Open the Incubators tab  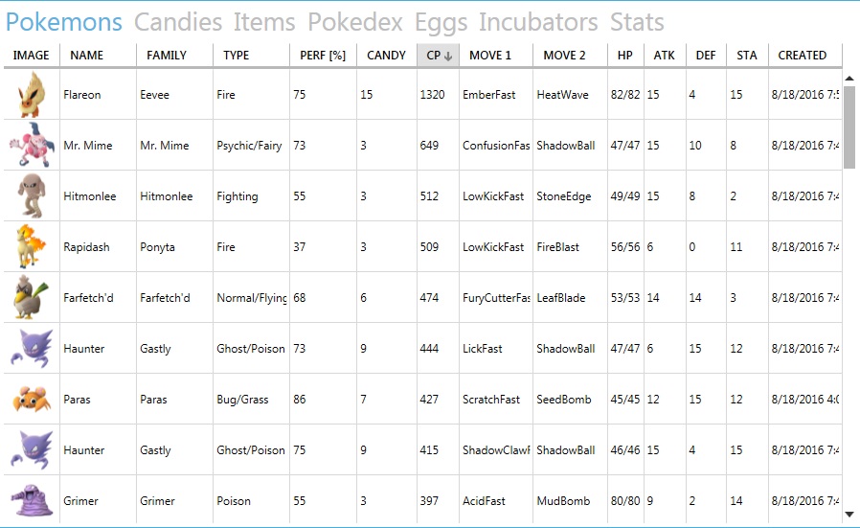[x=538, y=22]
